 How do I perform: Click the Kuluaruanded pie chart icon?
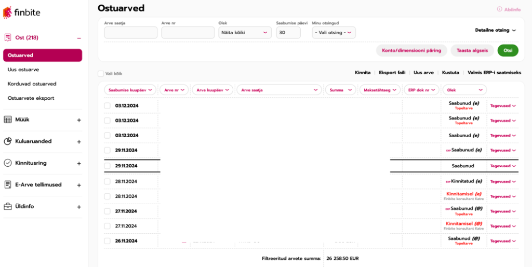click(x=8, y=141)
